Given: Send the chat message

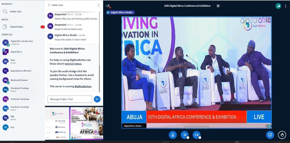Looking at the screenshot, I should click(x=97, y=99).
